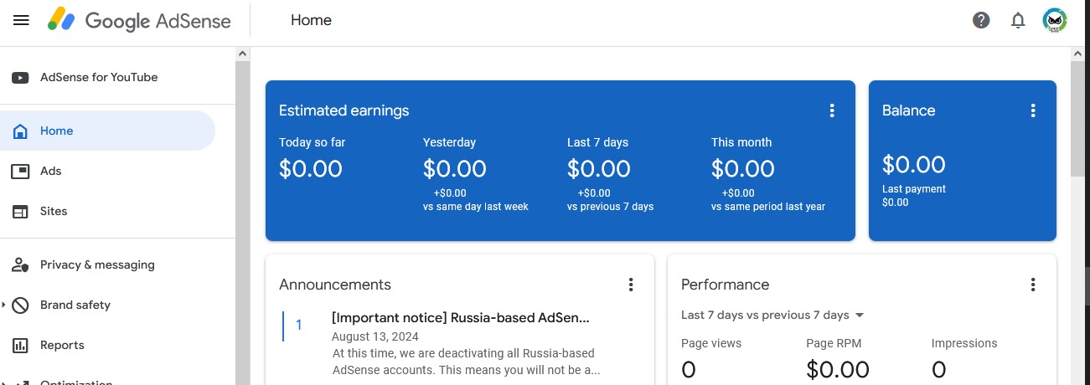
Task: Click the Yesterday earnings label
Action: click(x=449, y=142)
